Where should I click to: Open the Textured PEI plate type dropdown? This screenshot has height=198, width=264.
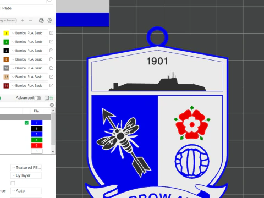(x=26, y=168)
